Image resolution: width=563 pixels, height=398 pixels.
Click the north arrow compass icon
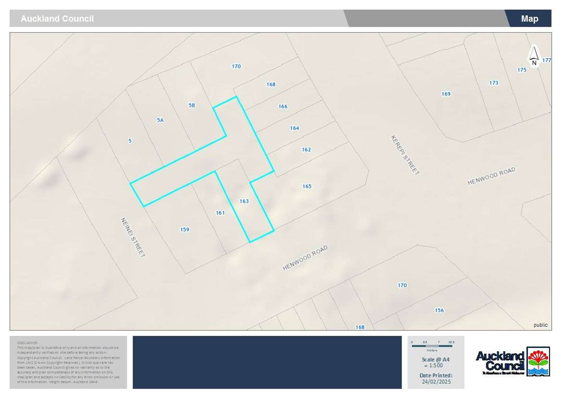tap(534, 56)
